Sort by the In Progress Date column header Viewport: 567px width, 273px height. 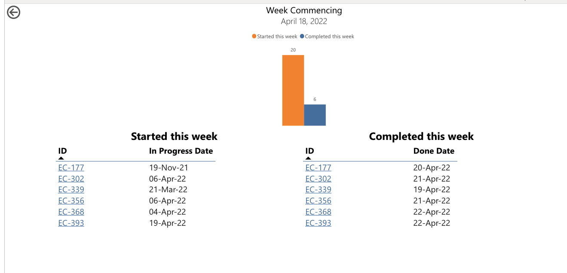(x=181, y=151)
